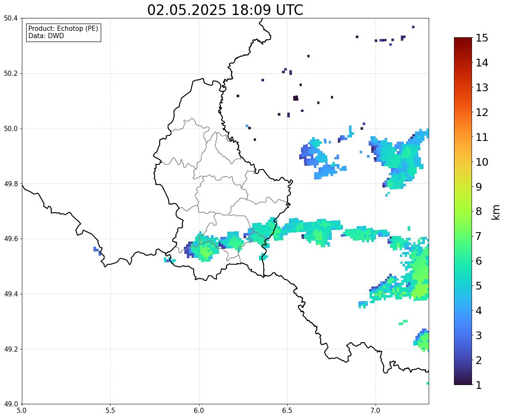The width and height of the screenshot is (505, 418).
Task: Click colorbar tick label 6
Action: point(478,261)
